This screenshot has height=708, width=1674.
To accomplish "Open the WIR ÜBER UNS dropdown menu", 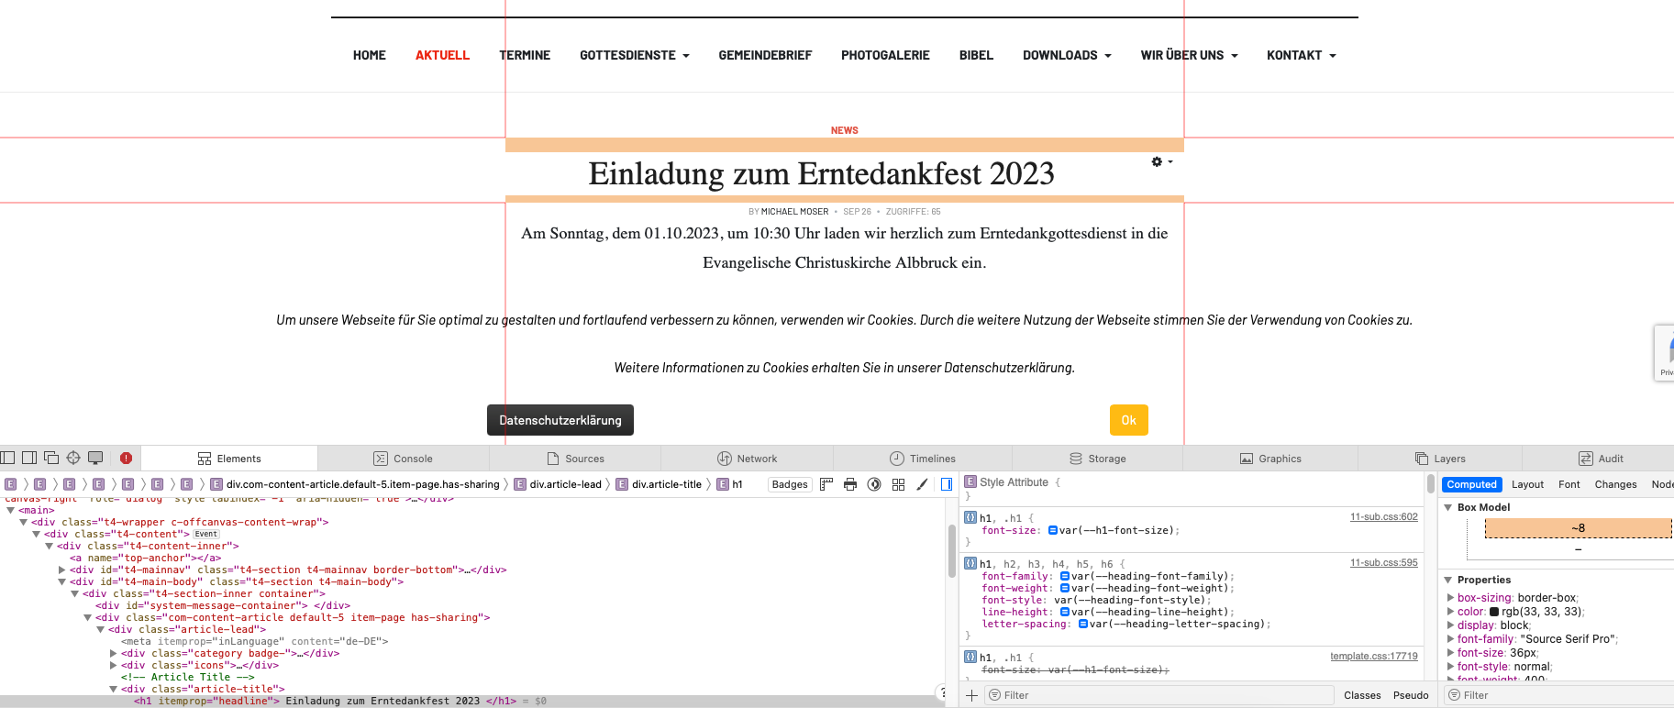I will [1189, 55].
